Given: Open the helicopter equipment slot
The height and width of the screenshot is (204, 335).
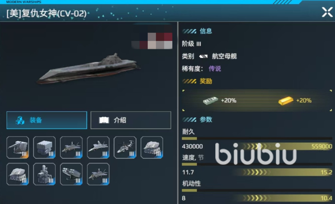Looking at the screenshot, I should 125,147.
